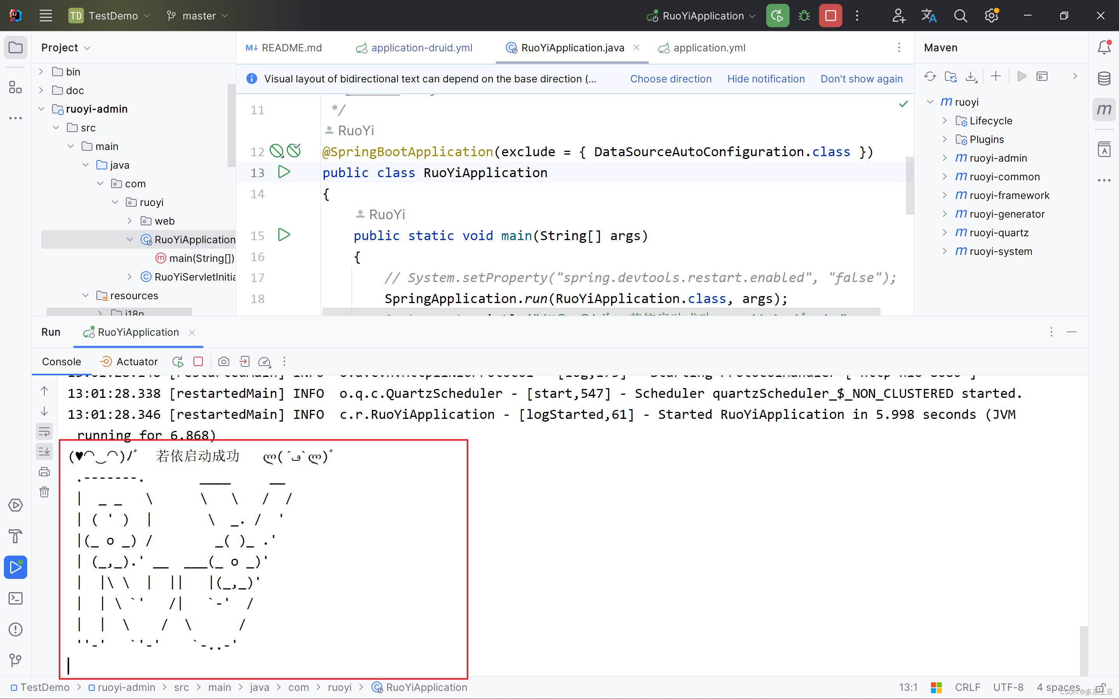The image size is (1119, 699).
Task: Click the Debug bug icon in toolbar
Action: 804,16
